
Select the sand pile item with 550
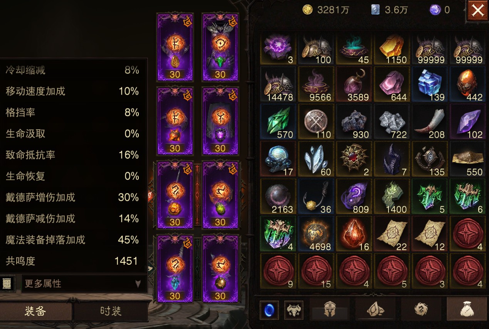coord(467,160)
